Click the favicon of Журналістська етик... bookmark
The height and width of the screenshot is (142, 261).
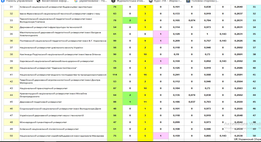click(113, 1)
